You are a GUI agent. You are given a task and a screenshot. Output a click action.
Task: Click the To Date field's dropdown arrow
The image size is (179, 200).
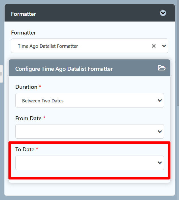(160, 163)
